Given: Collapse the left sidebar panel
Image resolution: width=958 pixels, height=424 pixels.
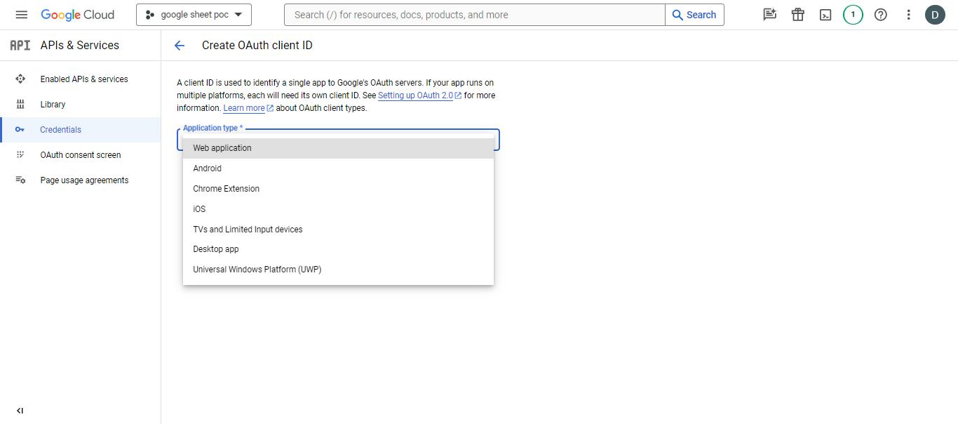Looking at the screenshot, I should (x=20, y=411).
